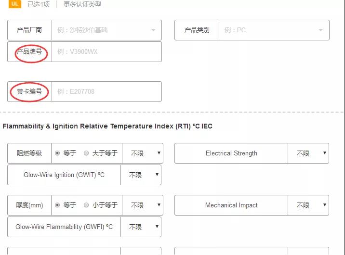Click the orange UL certification badge
Screen dimensions: 345x255
coord(14,4)
